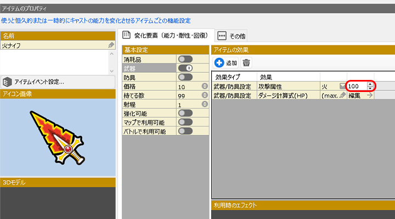This screenshot has height=219, width=395.
Task: Click the blue plus 追加 icon
Action: [219, 63]
